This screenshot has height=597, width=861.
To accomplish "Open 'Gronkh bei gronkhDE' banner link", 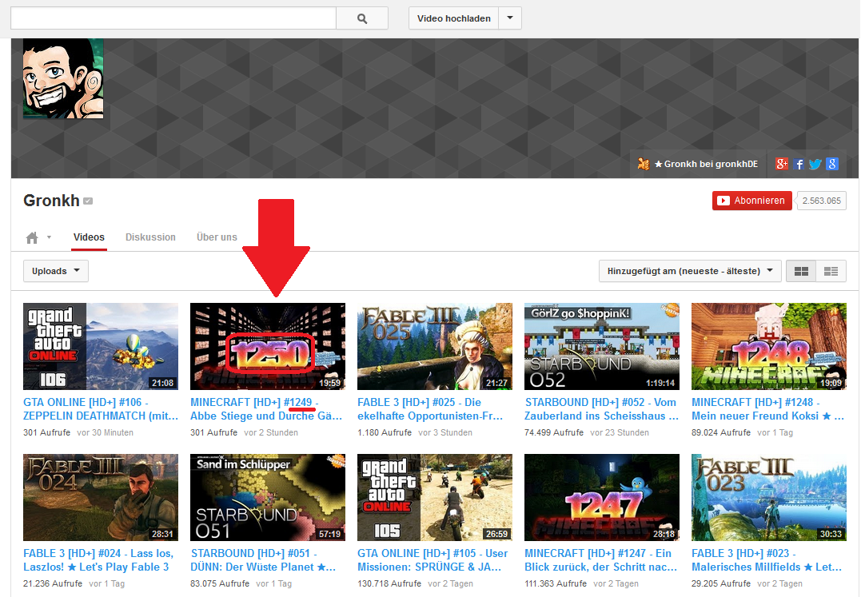I will (698, 164).
